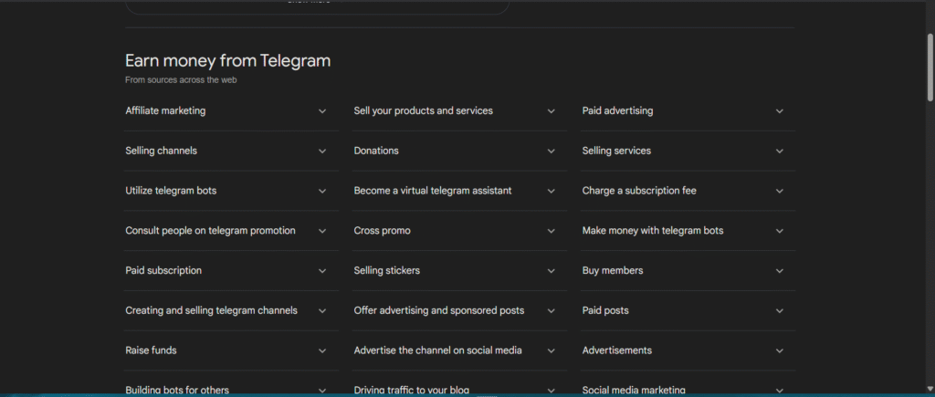
Task: Open the Utilize telegram bots section
Action: pos(171,192)
